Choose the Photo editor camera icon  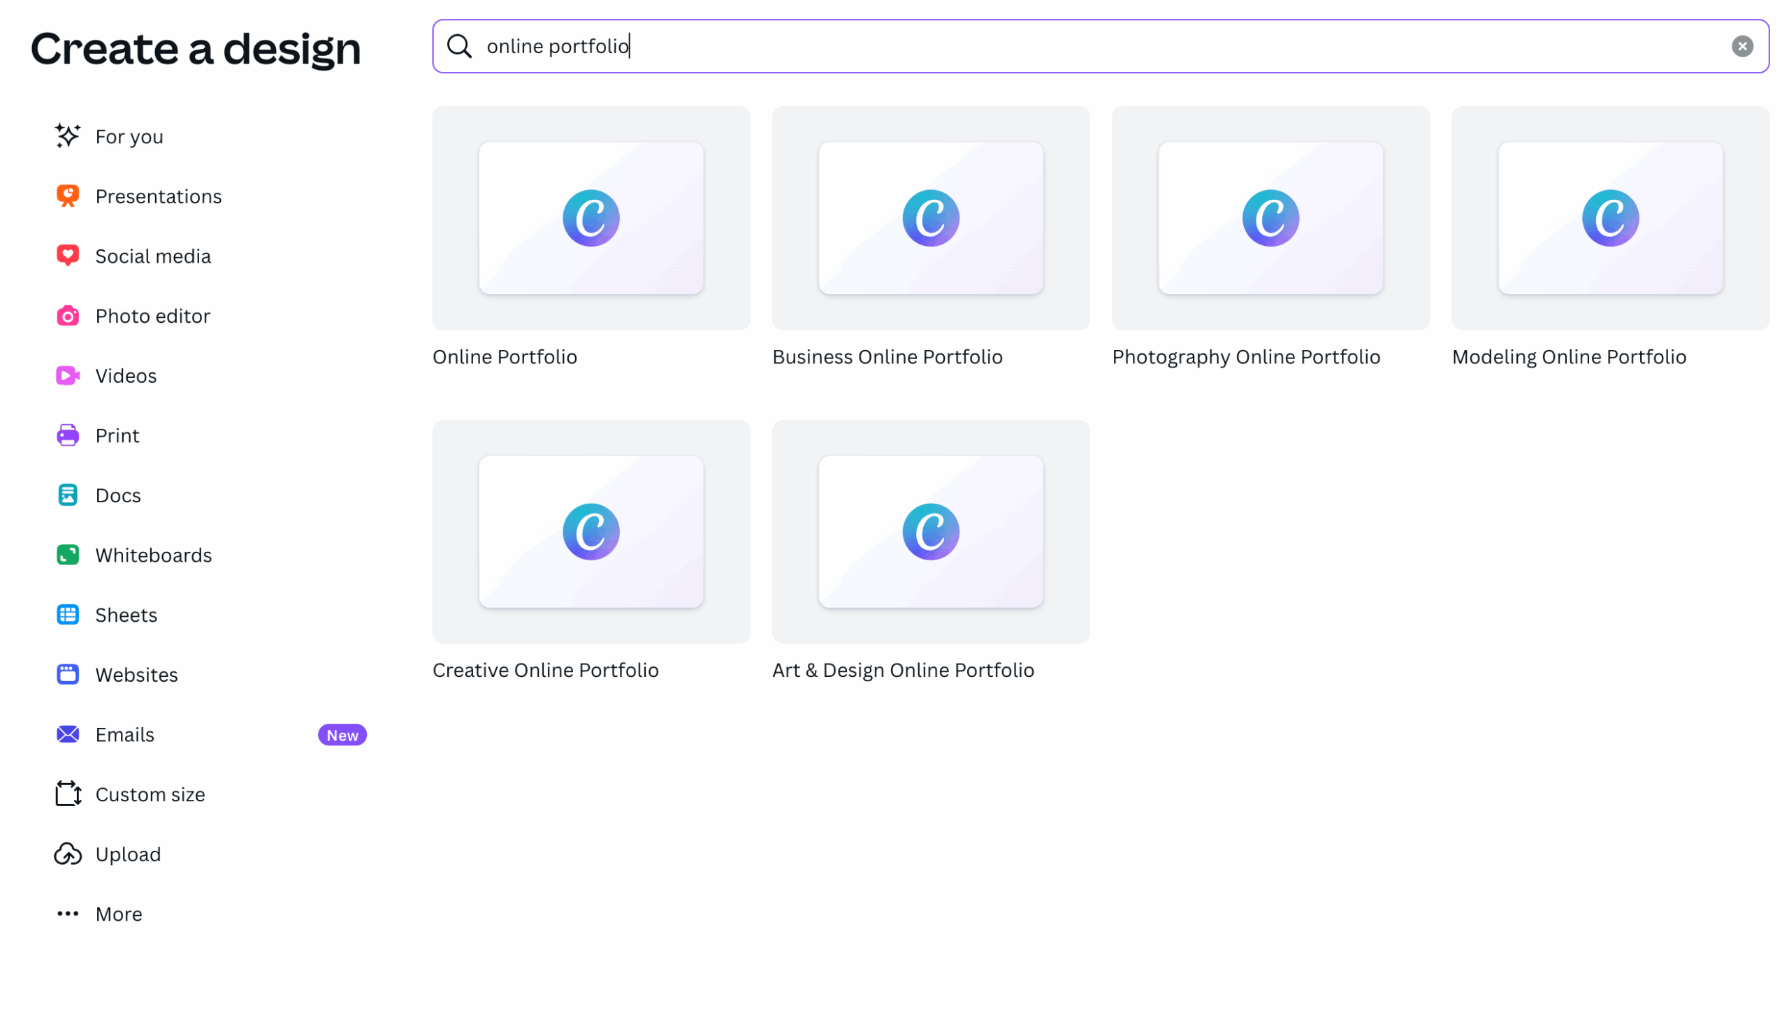tap(68, 316)
